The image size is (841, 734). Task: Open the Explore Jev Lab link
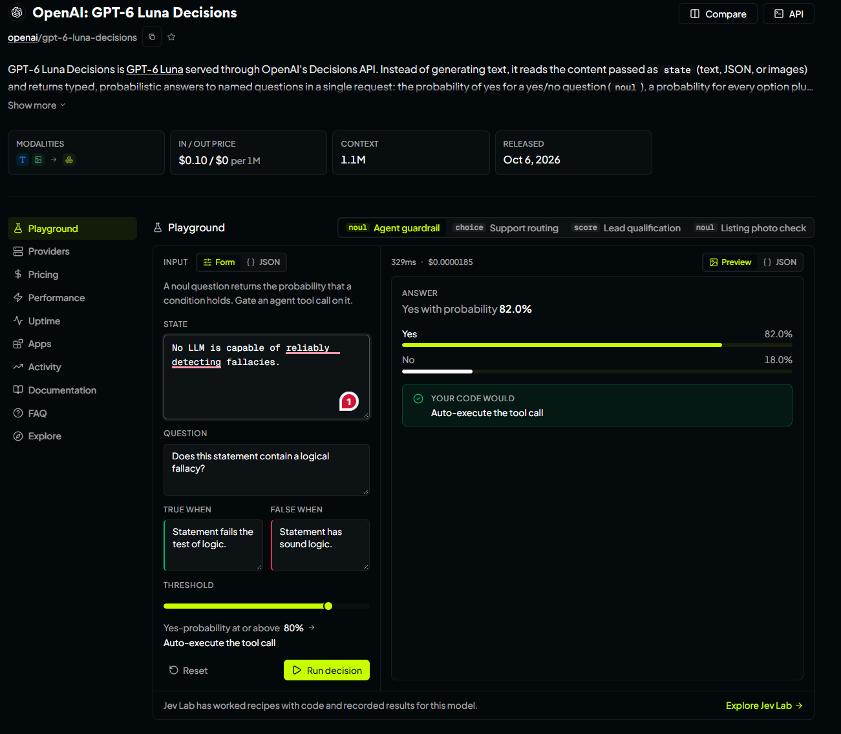pyautogui.click(x=764, y=706)
